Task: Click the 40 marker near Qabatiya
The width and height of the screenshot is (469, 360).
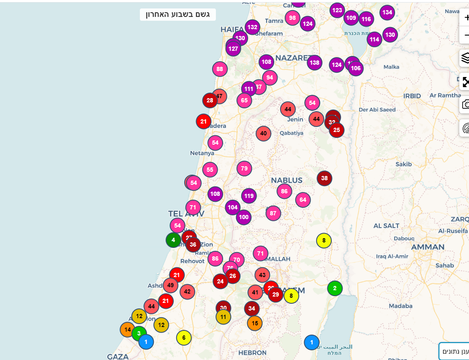Action: click(x=263, y=133)
